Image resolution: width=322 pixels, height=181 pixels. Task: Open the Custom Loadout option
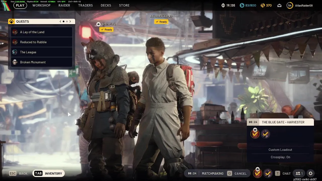280,150
